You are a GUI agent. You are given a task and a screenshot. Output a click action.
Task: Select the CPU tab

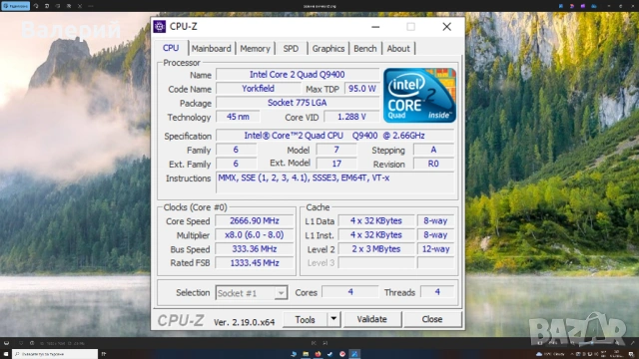pyautogui.click(x=171, y=48)
